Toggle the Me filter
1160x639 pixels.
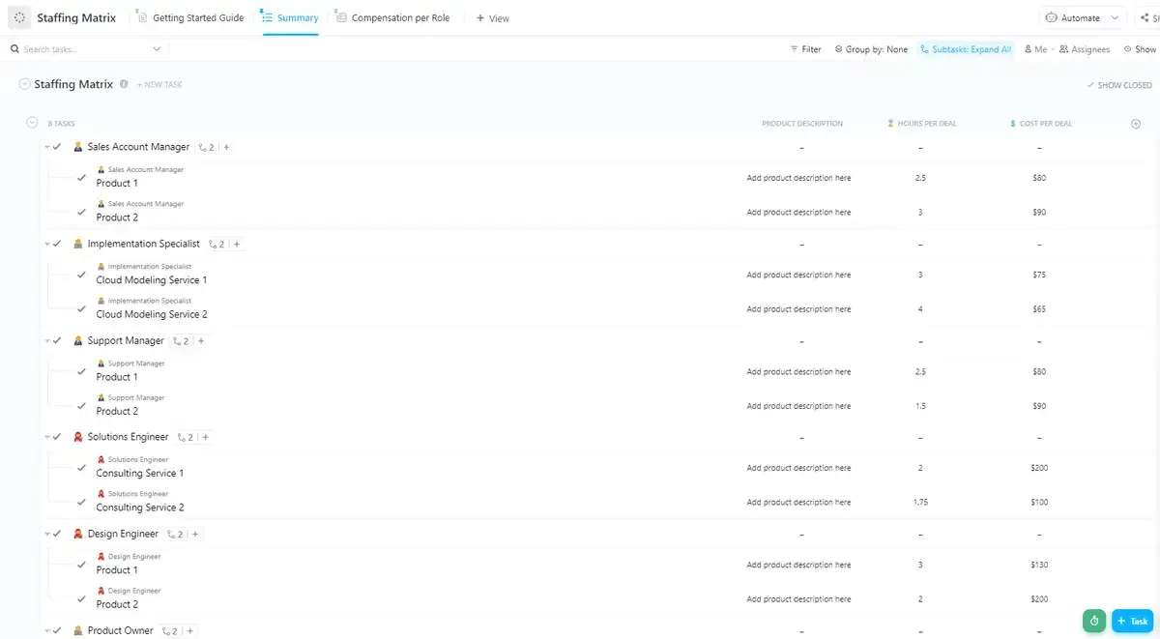[1035, 49]
